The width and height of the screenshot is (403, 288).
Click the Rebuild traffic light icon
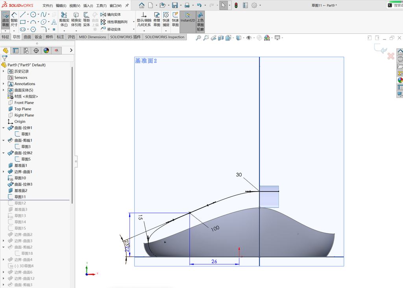click(236, 5)
